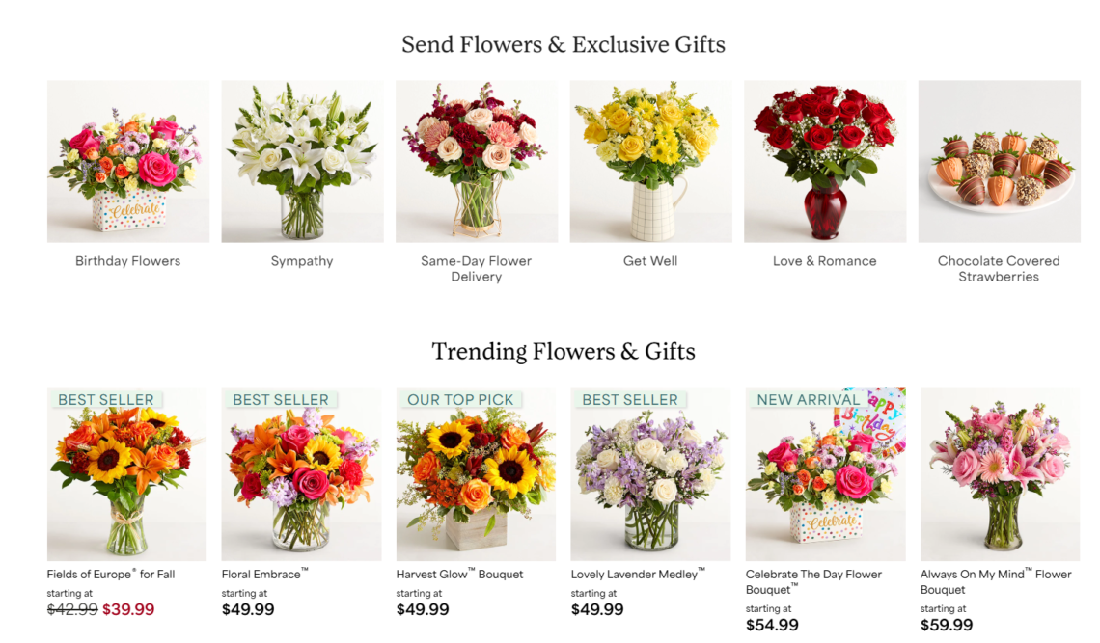The height and width of the screenshot is (643, 1100).
Task: Click the Sympathy text link
Action: tap(302, 261)
